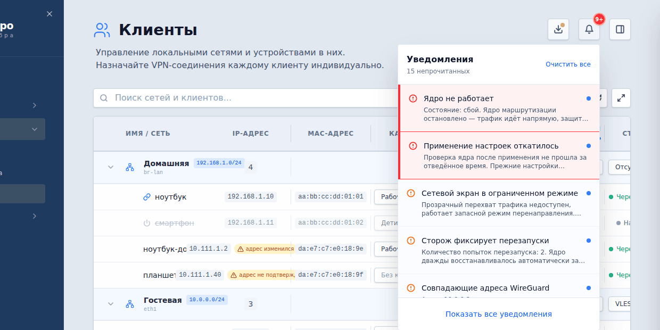
Task: Click the link icon next to ноутбук
Action: [147, 197]
